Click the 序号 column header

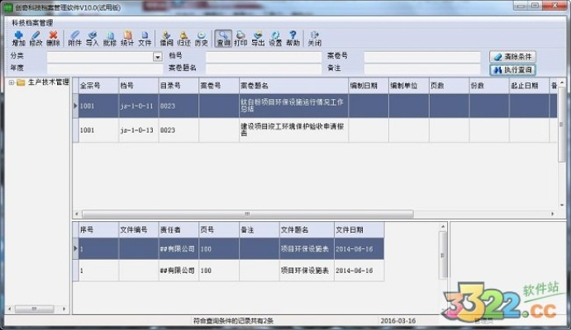[x=98, y=230]
